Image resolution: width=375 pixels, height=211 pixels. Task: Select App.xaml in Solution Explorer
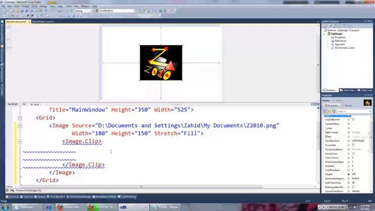pos(338,45)
